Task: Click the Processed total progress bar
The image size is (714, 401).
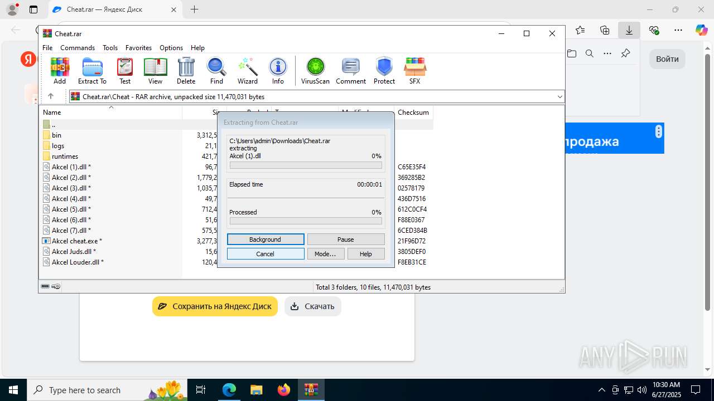Action: (306, 221)
